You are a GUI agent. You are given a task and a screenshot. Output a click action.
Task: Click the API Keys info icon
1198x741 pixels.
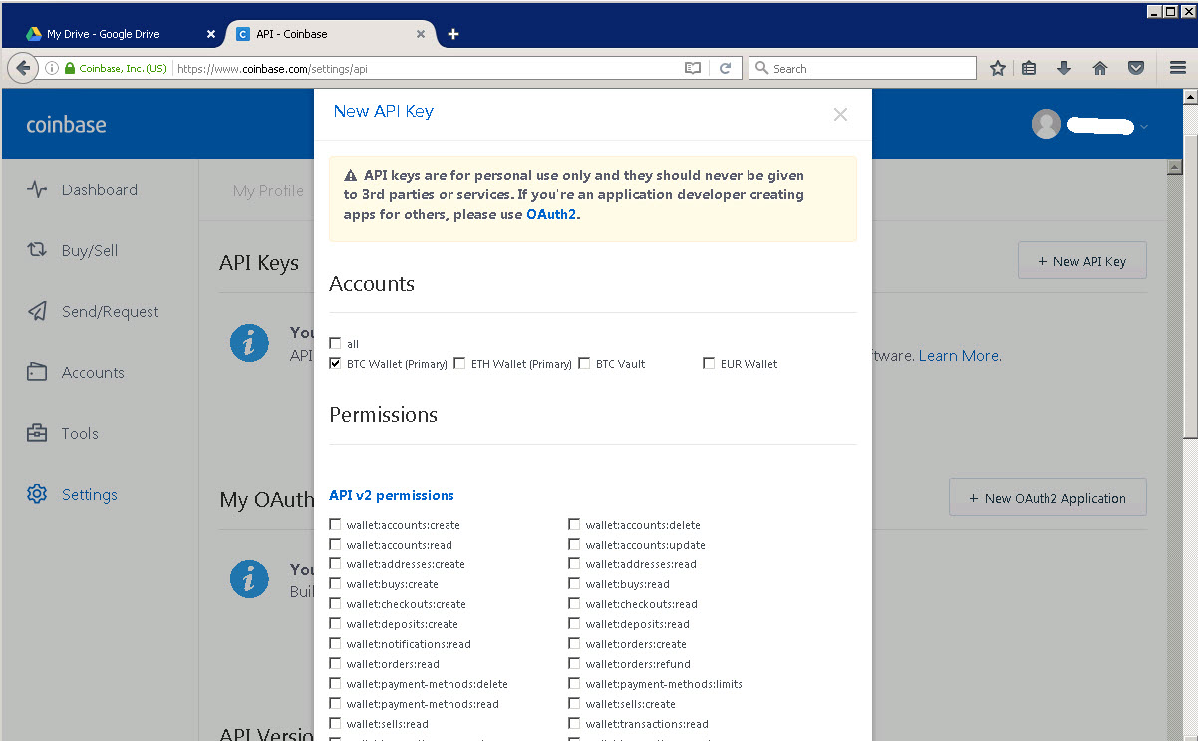(249, 343)
